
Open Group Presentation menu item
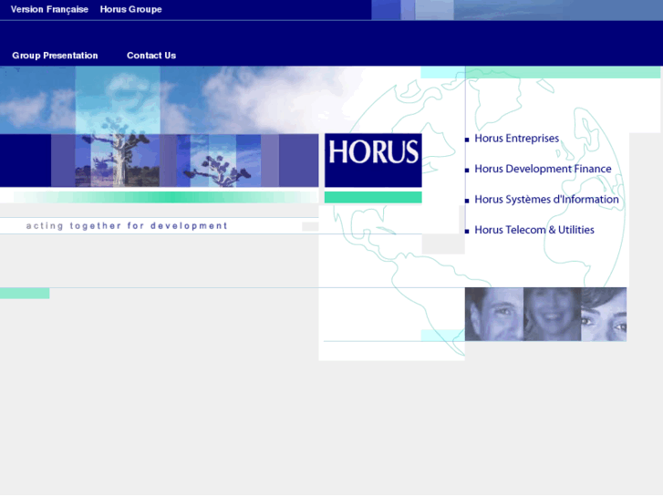click(x=55, y=56)
